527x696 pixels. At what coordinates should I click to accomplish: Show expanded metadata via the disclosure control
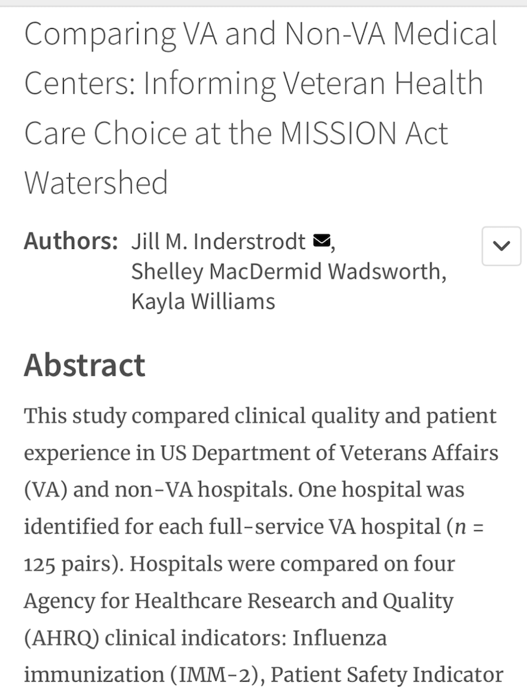500,246
